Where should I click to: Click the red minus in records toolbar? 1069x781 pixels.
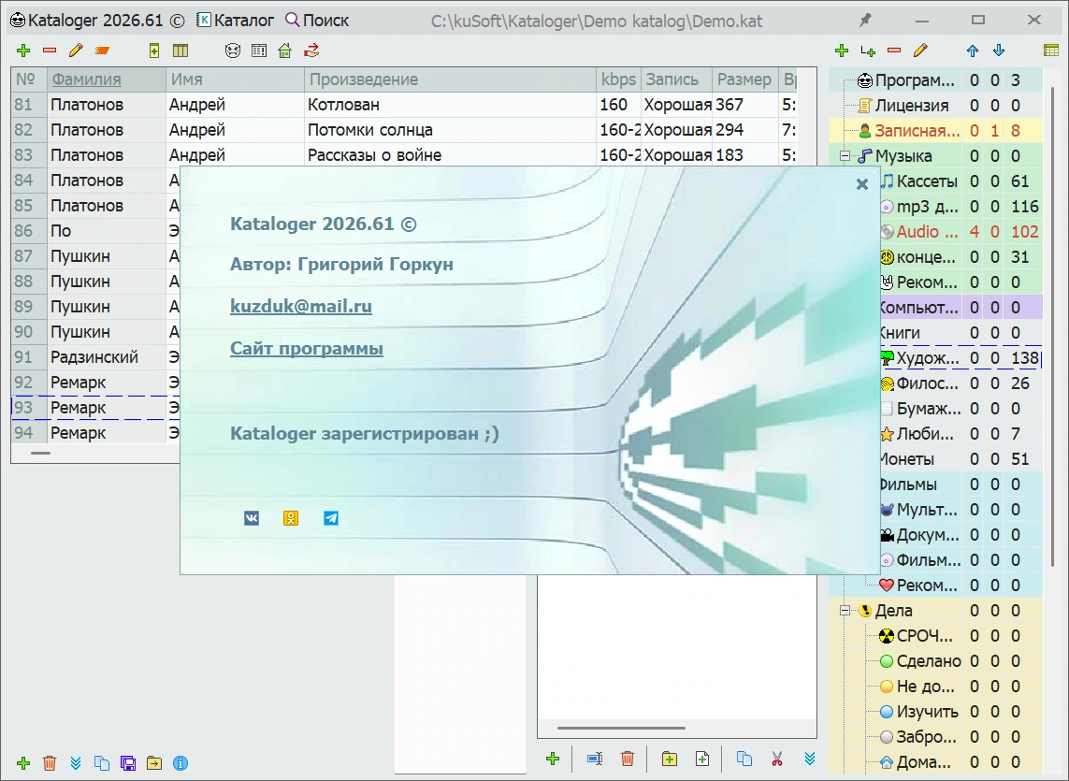pos(50,51)
